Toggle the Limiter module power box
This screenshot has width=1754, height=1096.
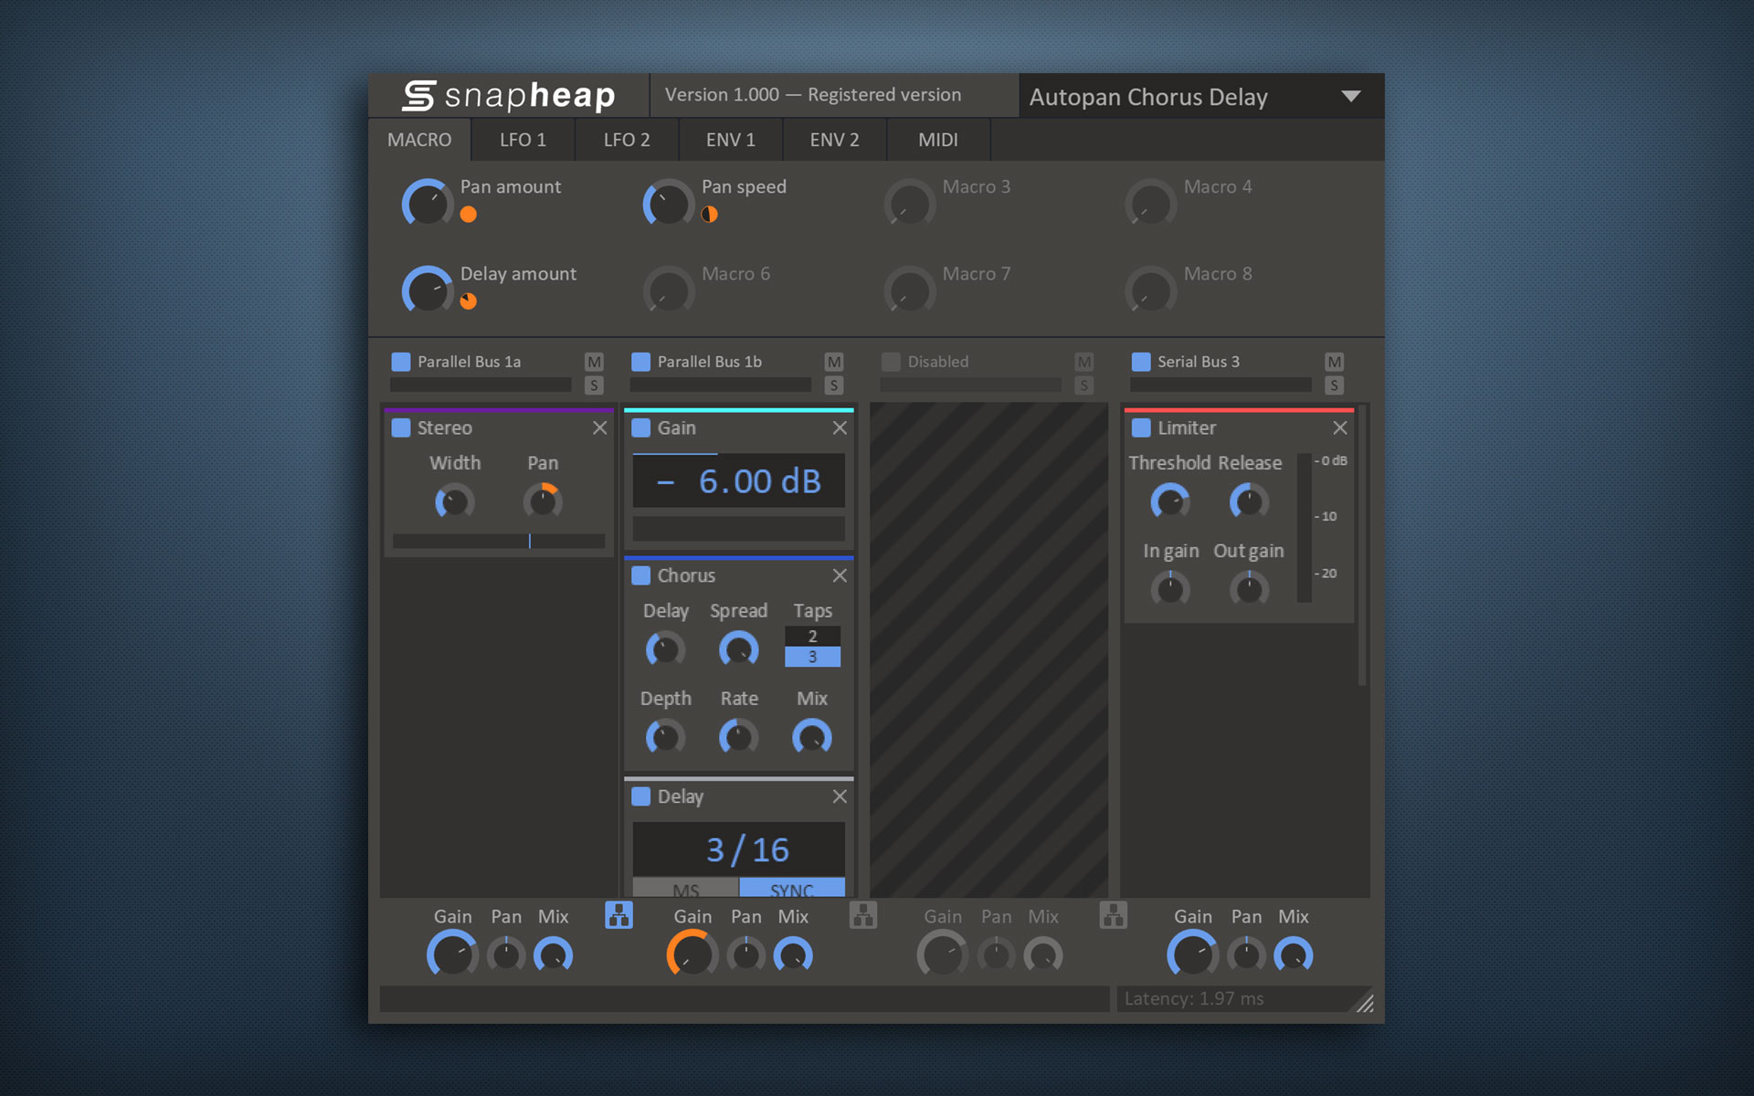coord(1141,427)
